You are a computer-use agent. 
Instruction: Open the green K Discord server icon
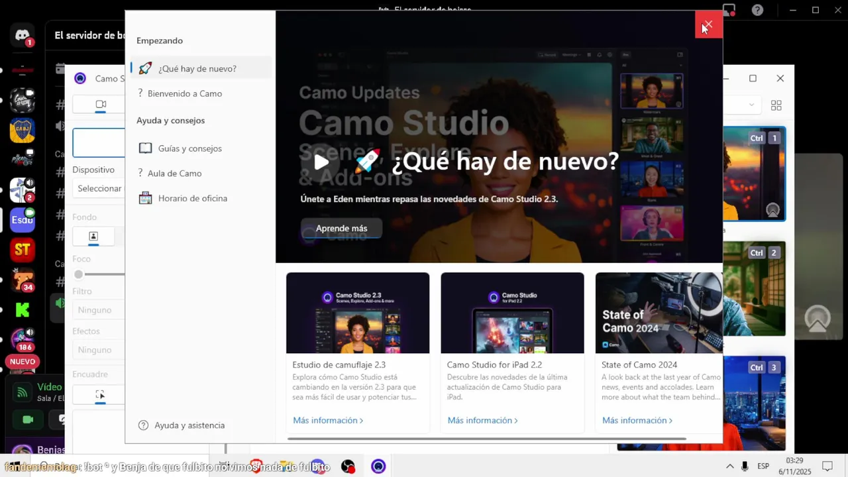coord(23,309)
